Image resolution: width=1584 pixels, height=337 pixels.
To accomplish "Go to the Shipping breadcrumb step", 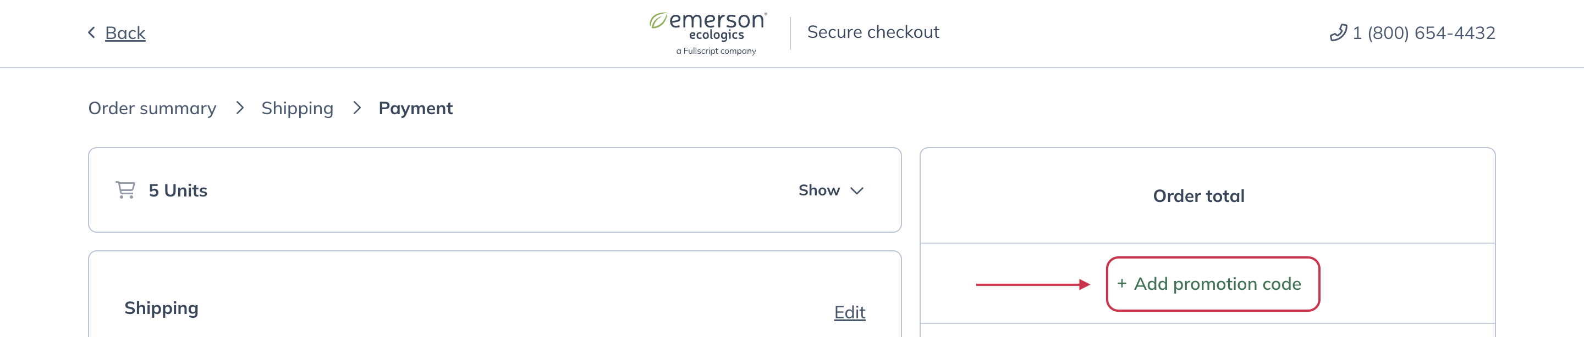I will [297, 109].
